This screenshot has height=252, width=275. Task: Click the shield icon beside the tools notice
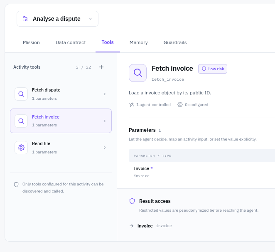point(16,185)
